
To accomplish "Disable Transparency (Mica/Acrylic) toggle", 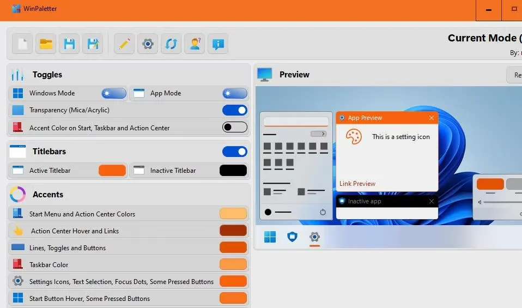I will pyautogui.click(x=235, y=110).
